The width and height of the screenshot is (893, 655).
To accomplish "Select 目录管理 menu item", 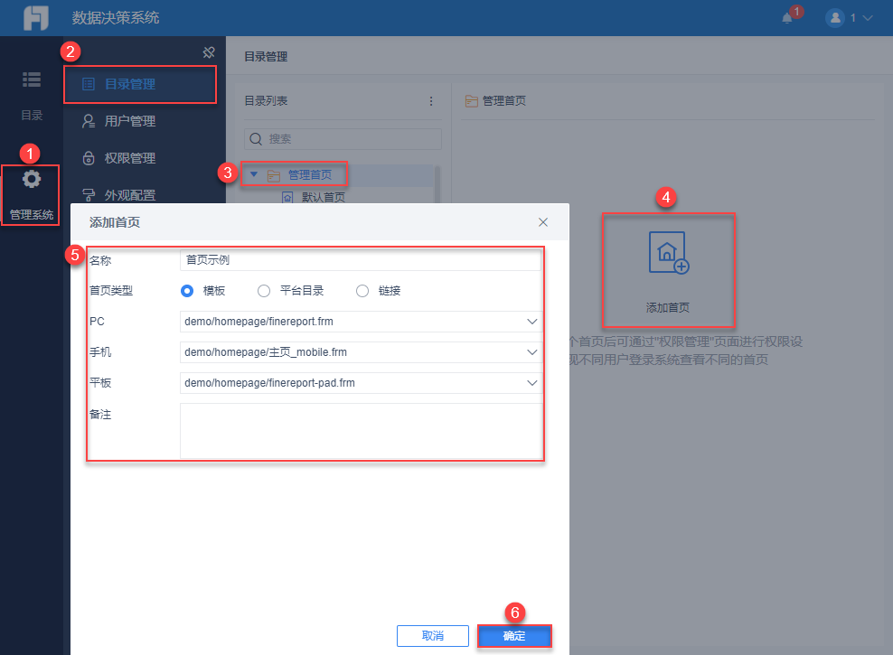I will (140, 84).
